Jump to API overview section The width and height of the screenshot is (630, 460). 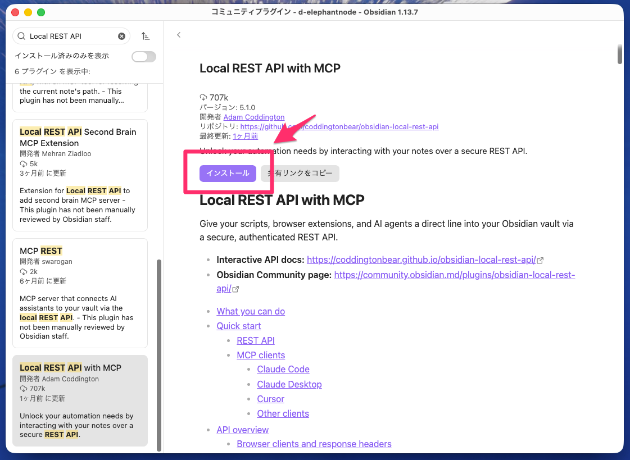click(242, 430)
